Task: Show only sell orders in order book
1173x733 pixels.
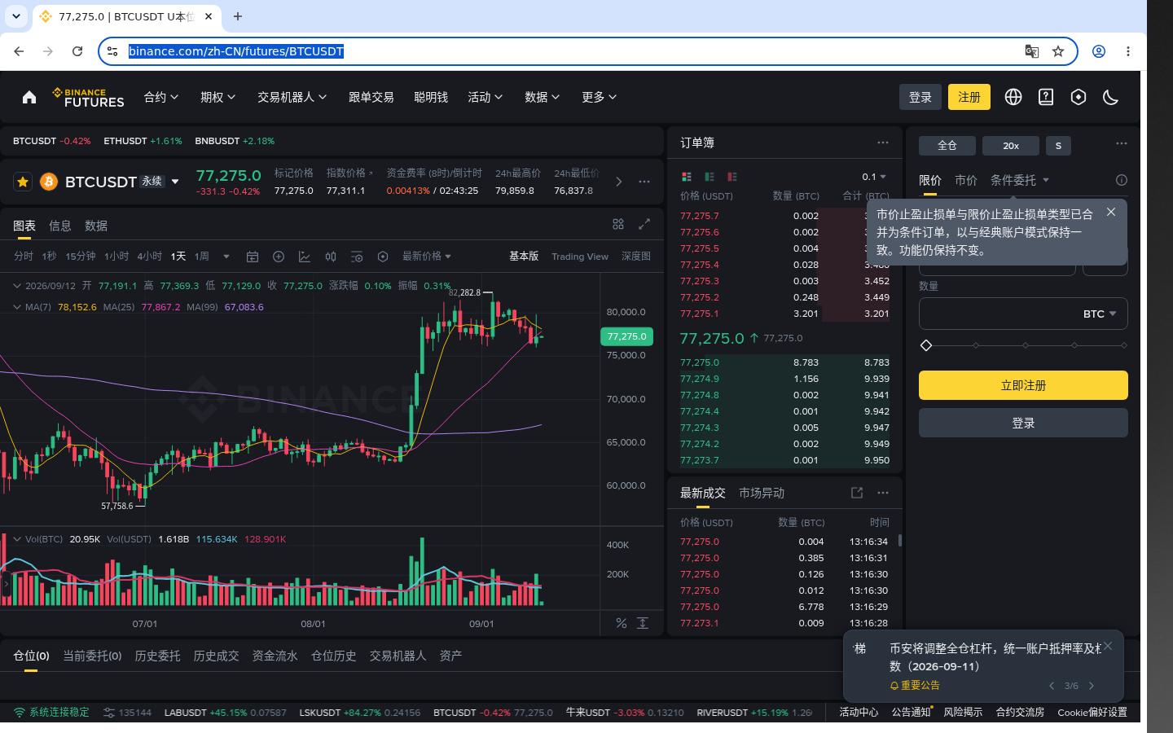Action: [732, 177]
